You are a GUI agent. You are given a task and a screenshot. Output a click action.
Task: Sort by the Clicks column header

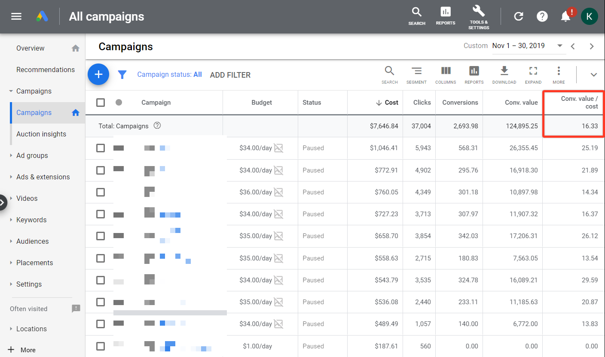coord(422,103)
